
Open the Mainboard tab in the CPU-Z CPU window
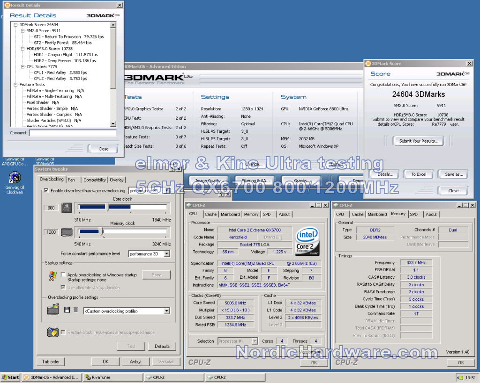coord(230,214)
